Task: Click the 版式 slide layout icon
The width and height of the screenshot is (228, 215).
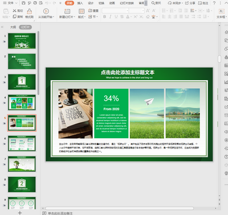Action: (82, 11)
